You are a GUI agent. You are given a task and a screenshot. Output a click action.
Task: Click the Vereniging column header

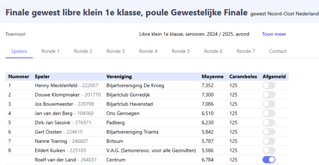pos(119,77)
